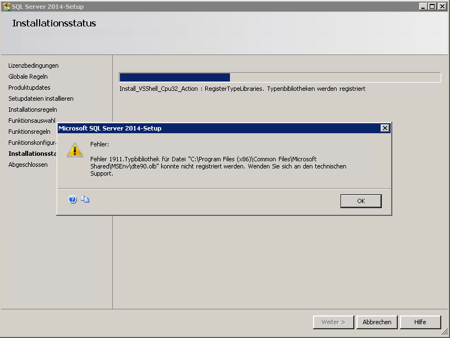The width and height of the screenshot is (450, 338).
Task: Close the SQL Server 2014-Setup main window
Action: [442, 6]
